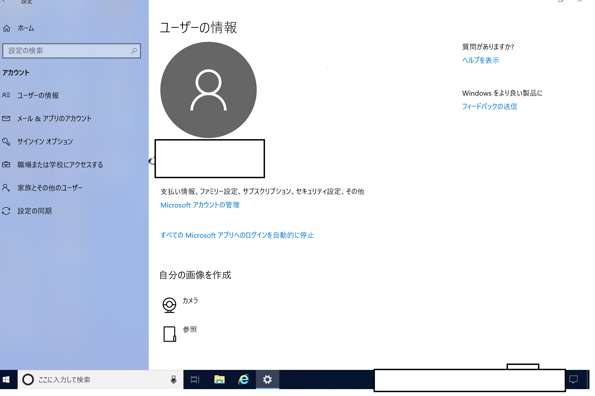Click the magnifier icon in settings search

coord(134,51)
